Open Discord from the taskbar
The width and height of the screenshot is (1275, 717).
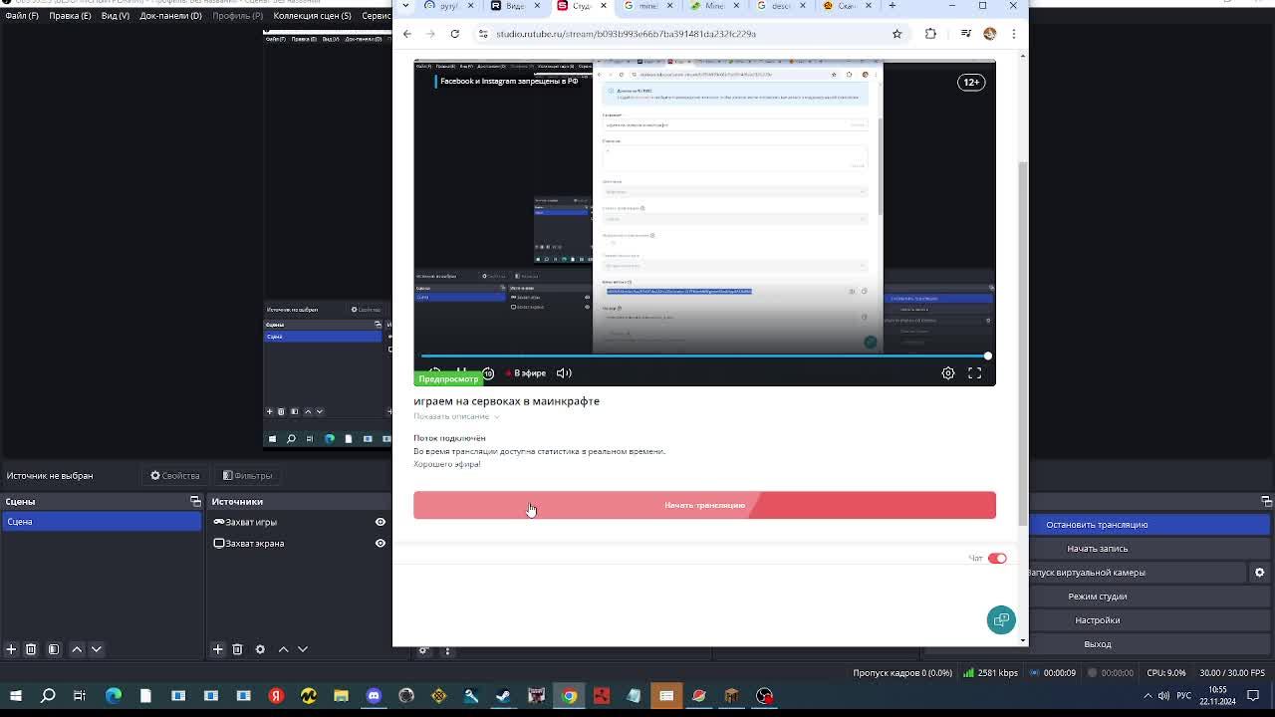(x=374, y=695)
